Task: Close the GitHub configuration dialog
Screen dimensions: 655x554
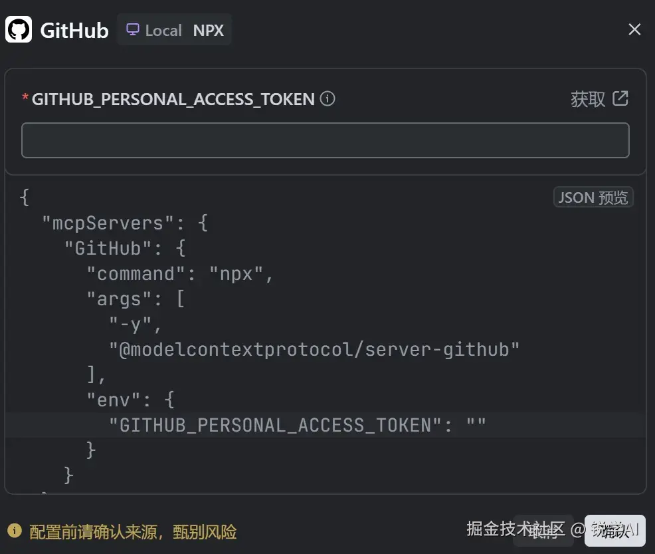Action: click(x=634, y=29)
